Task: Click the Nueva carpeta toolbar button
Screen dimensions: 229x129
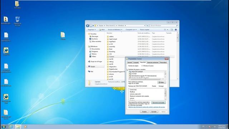Action: coord(145,30)
